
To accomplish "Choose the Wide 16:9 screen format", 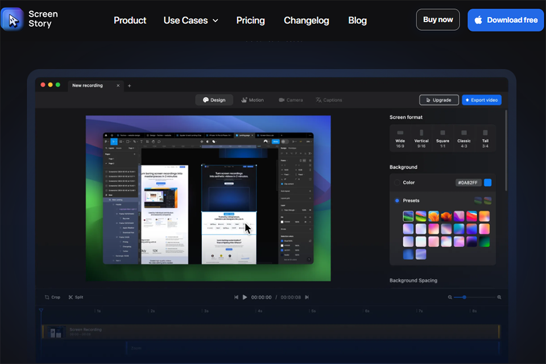I will (400, 139).
